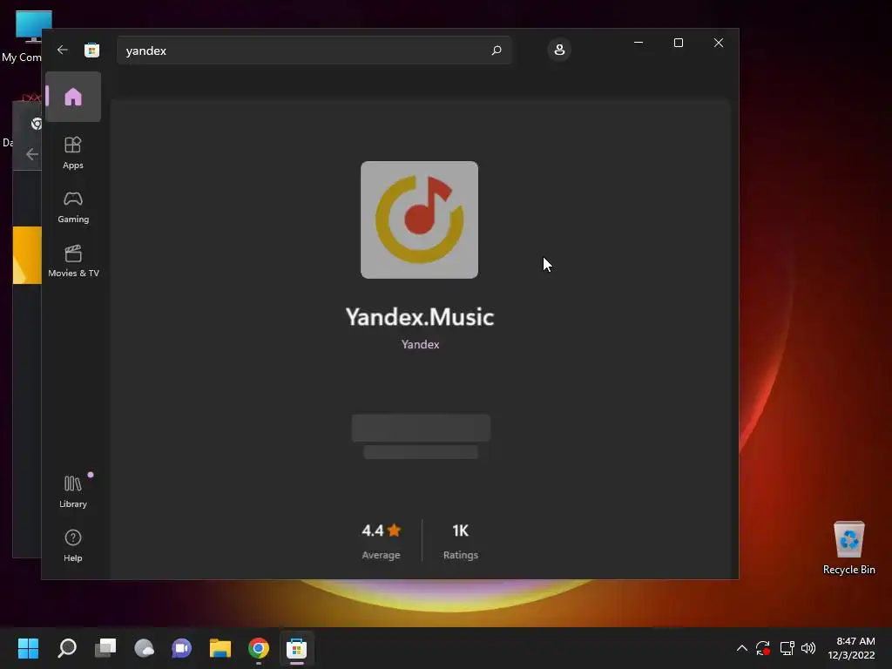Screen dimensions: 892x669
Task: Click the search field containing yandex
Action: [x=314, y=51]
